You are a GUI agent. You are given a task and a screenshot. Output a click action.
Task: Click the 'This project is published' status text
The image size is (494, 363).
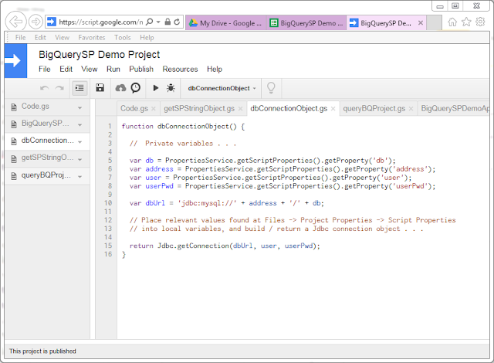click(42, 351)
